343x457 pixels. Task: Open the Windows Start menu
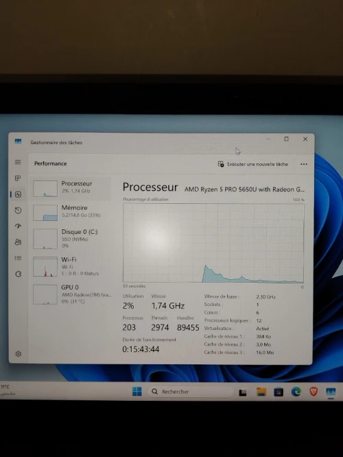click(x=137, y=391)
